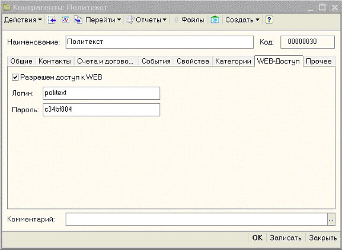
Task: Switch to the Контакты tab
Action: 55,61
